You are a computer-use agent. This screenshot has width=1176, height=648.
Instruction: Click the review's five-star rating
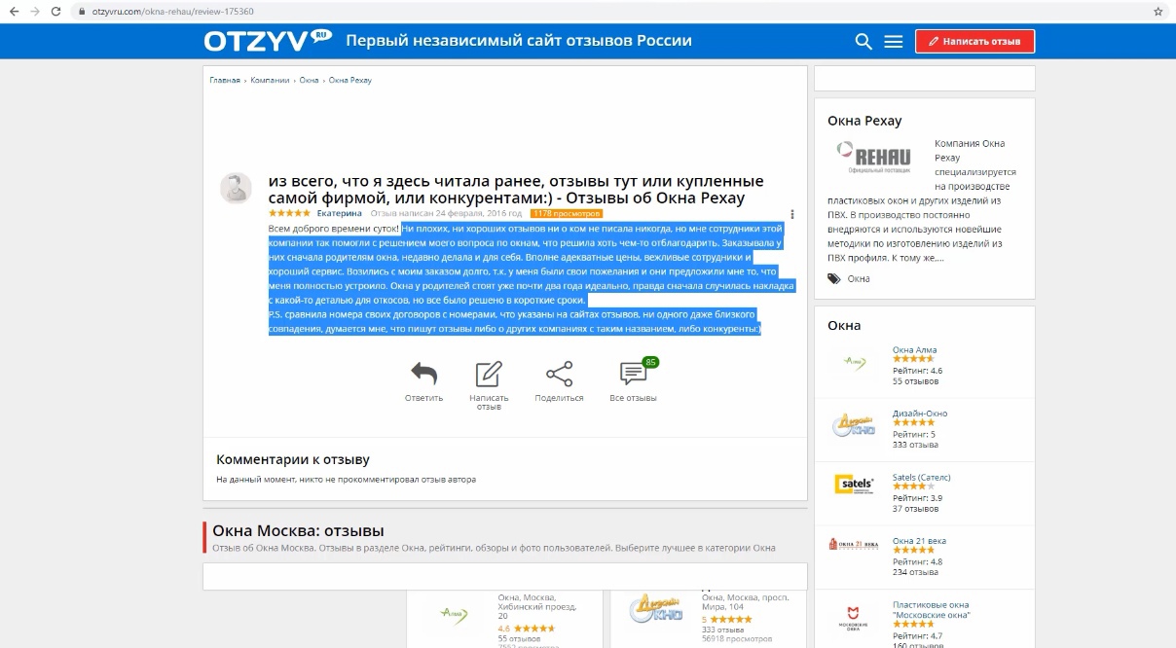point(289,213)
